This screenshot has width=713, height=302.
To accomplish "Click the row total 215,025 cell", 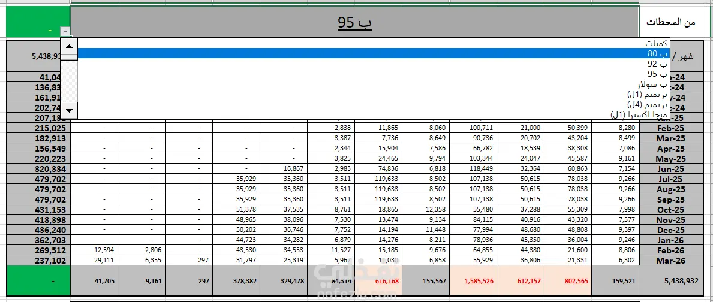I will point(38,128).
